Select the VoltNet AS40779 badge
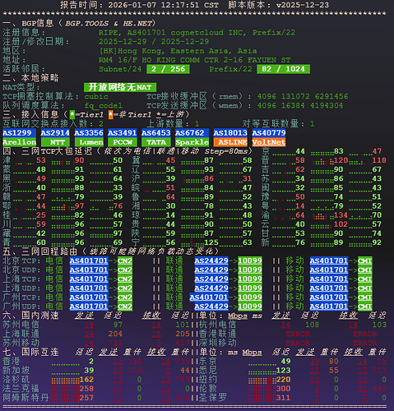This screenshot has height=411, width=394. pyautogui.click(x=269, y=137)
